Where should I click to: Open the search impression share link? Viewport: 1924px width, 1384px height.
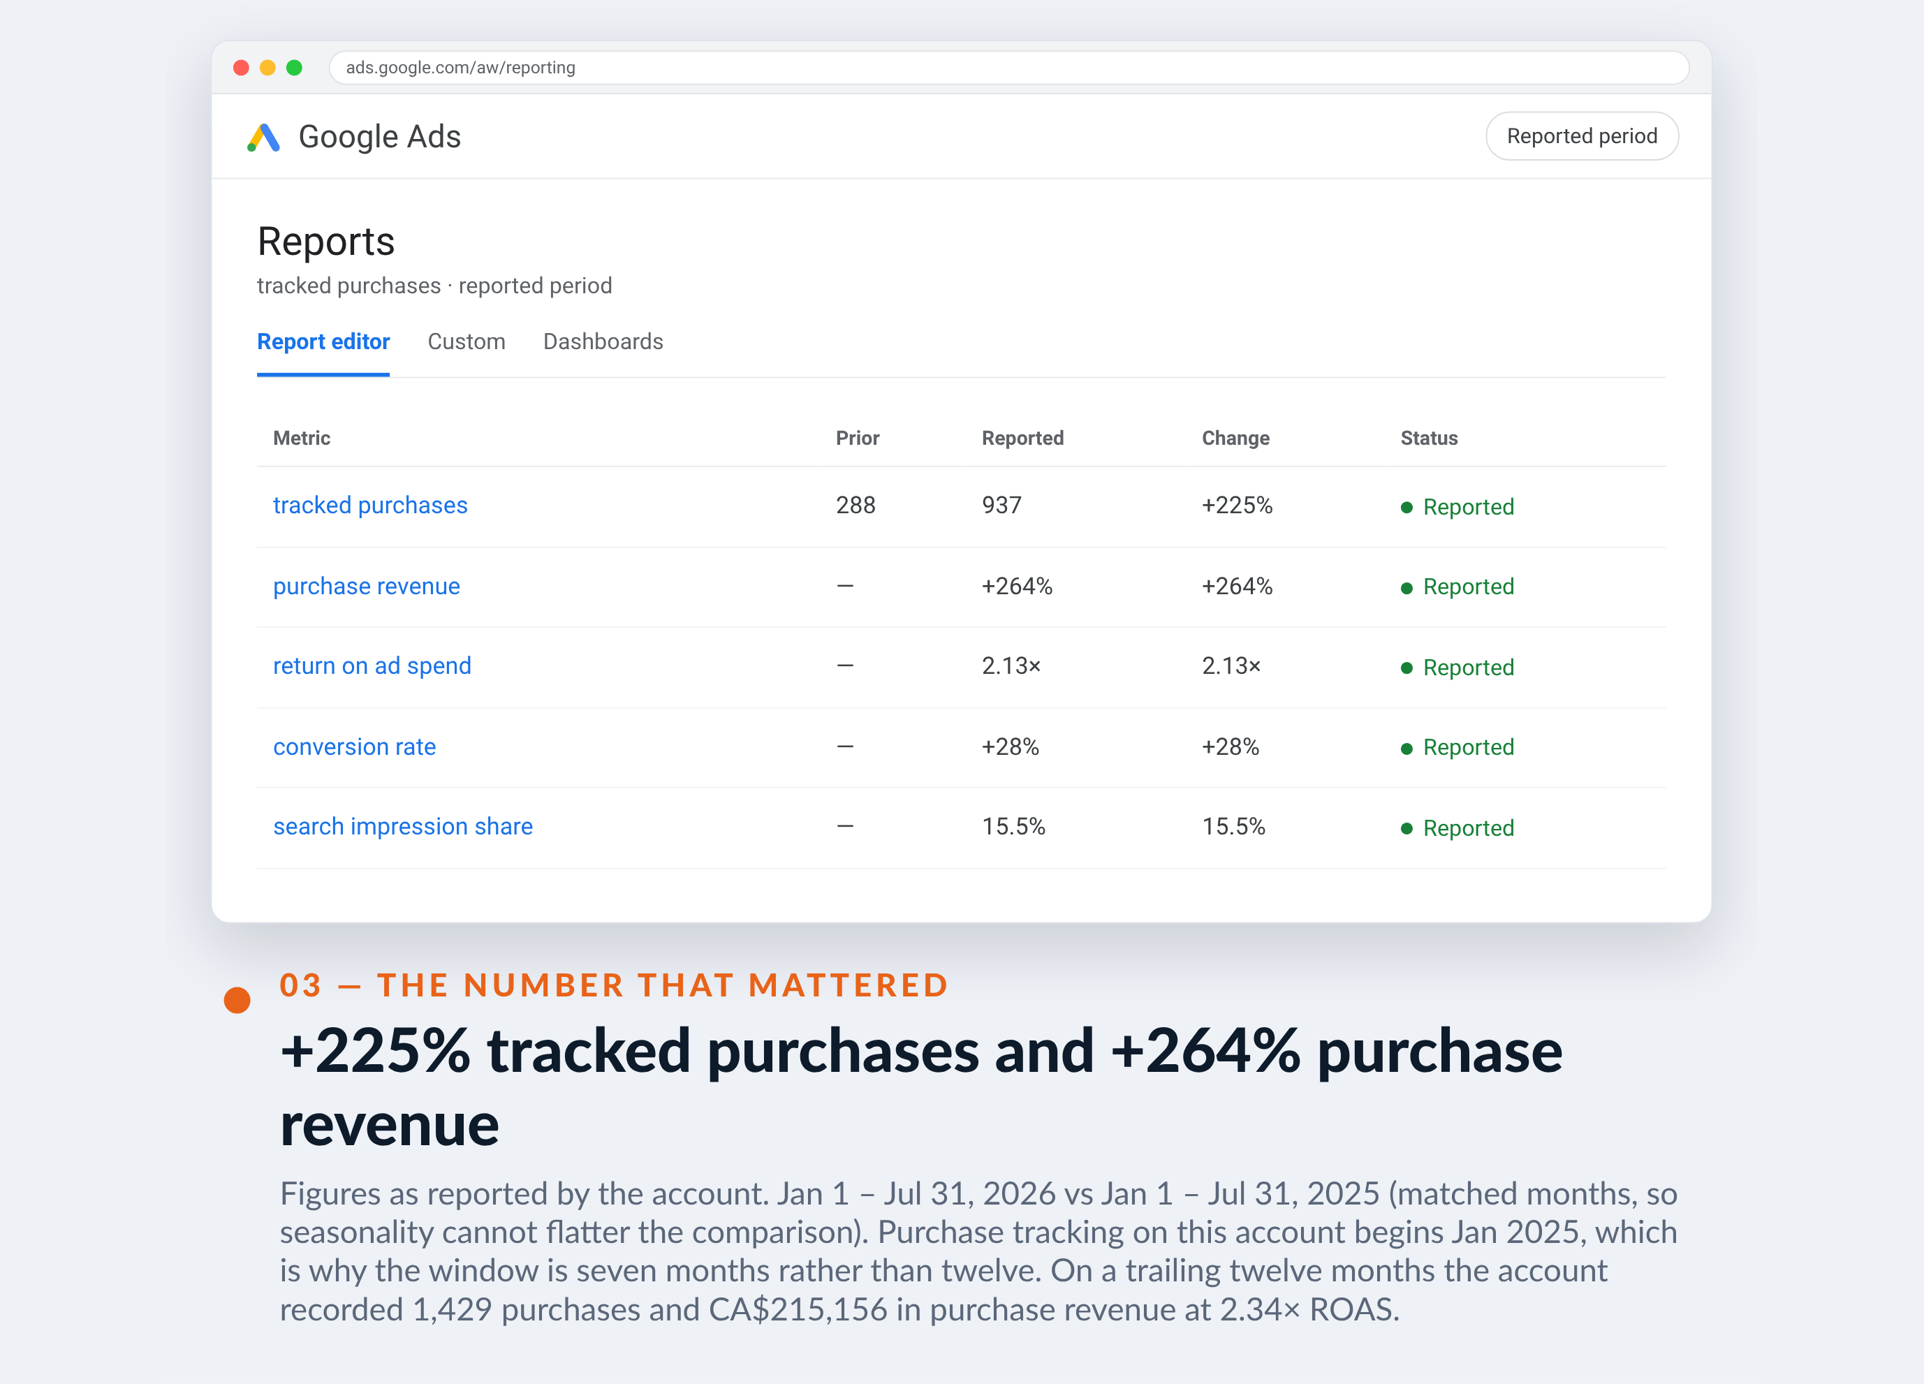pyautogui.click(x=403, y=826)
